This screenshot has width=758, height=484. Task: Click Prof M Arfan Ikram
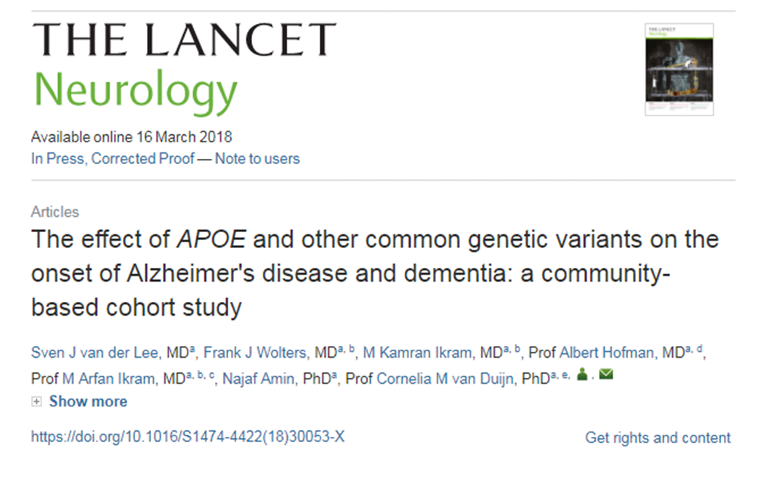pyautogui.click(x=106, y=376)
